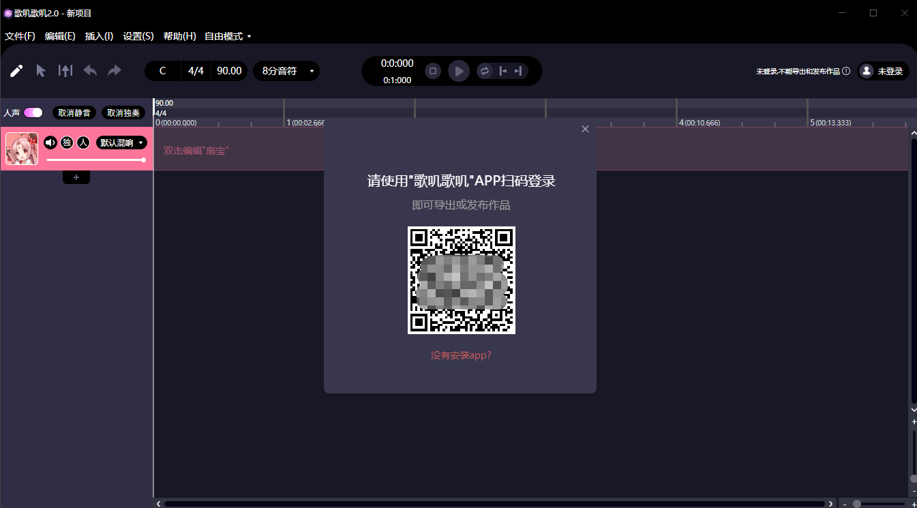Open the 自由模式 mode dropdown
Image resolution: width=917 pixels, height=508 pixels.
point(228,36)
